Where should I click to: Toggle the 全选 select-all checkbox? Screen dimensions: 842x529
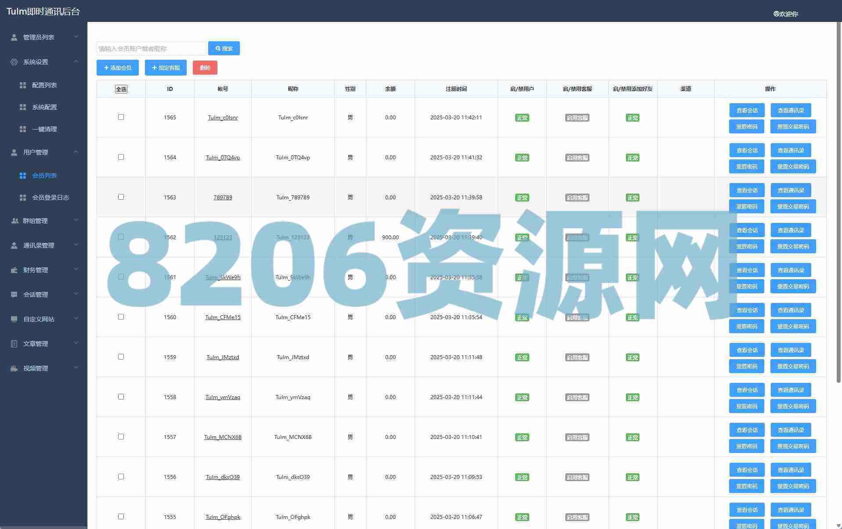(x=121, y=89)
